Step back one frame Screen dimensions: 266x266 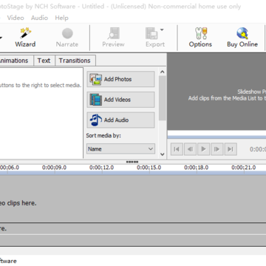tap(190, 149)
